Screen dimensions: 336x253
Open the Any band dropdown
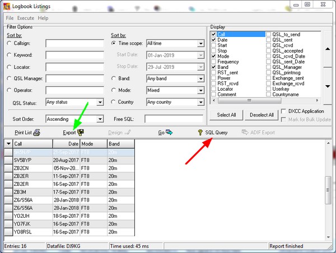pos(200,78)
